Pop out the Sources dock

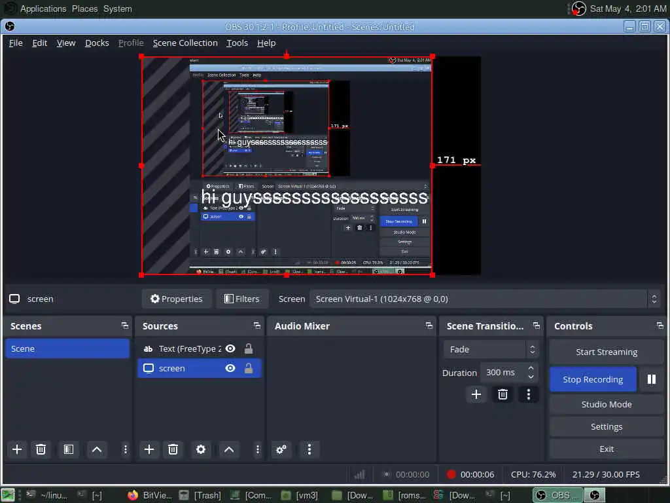coord(256,326)
